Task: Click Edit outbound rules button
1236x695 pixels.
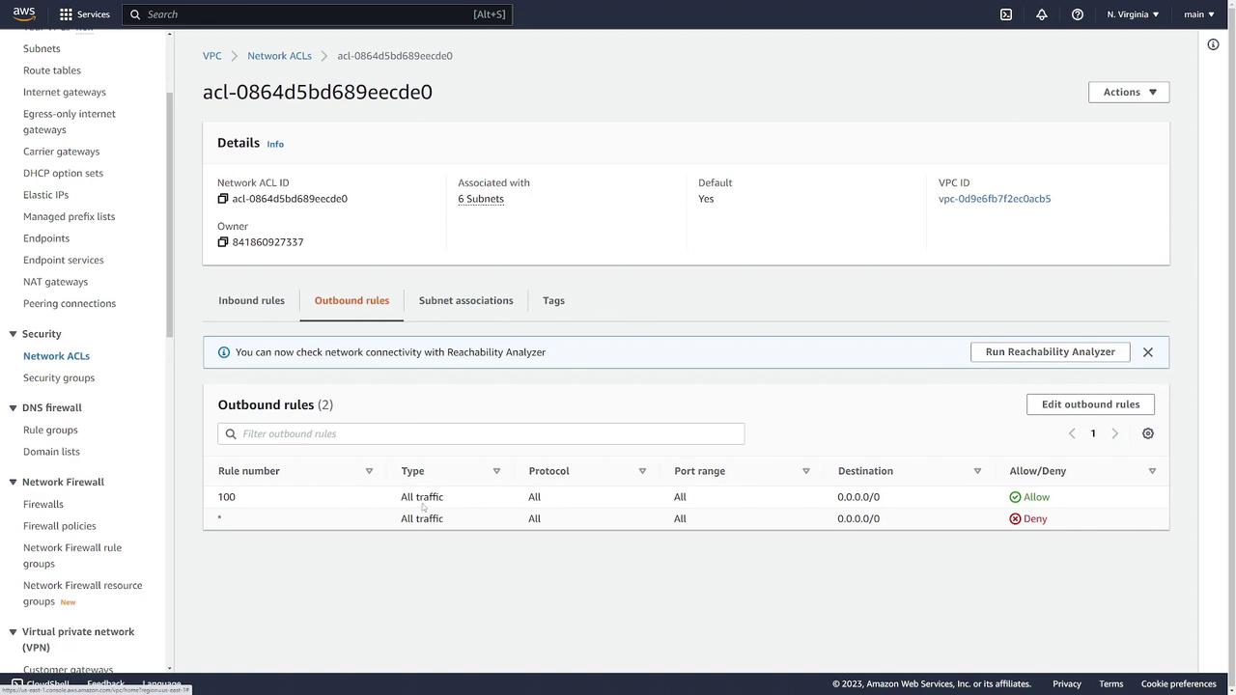Action: 1090,404
